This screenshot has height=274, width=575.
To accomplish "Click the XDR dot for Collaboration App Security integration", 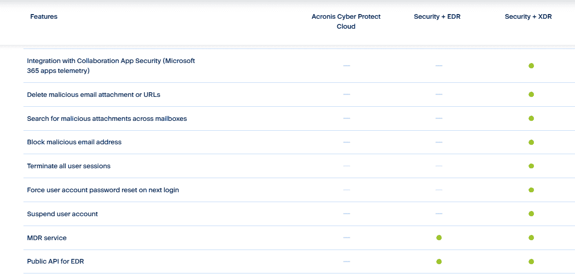I will click(x=531, y=66).
